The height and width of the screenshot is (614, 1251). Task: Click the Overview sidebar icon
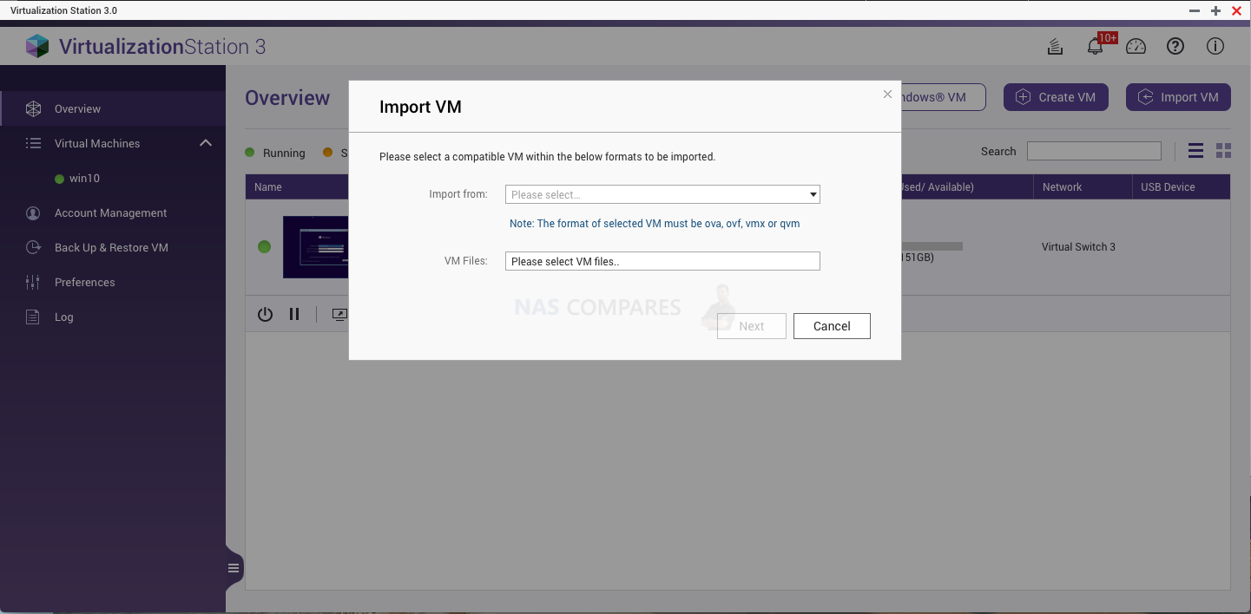pos(33,108)
